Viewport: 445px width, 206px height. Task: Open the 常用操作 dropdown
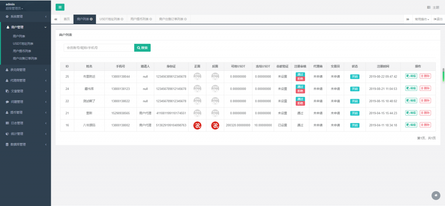(x=422, y=19)
